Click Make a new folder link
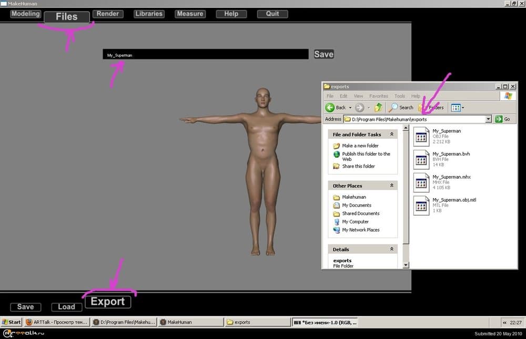The width and height of the screenshot is (526, 339). 360,146
